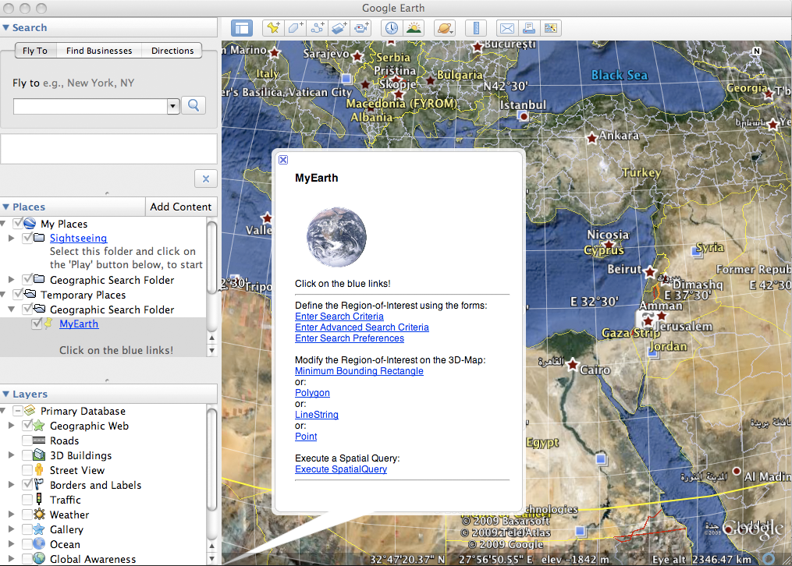Uncheck the Borders and Labels layer

[28, 486]
